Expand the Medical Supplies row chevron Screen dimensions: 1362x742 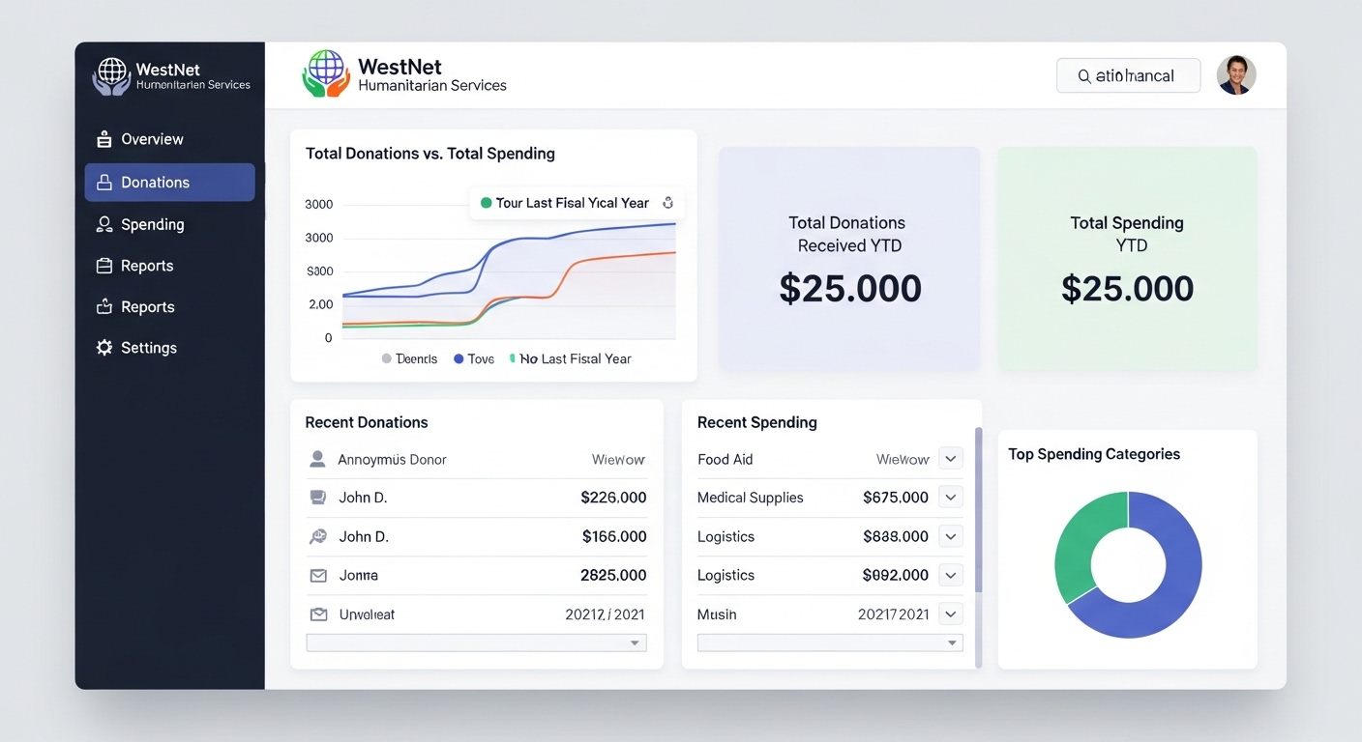point(951,498)
